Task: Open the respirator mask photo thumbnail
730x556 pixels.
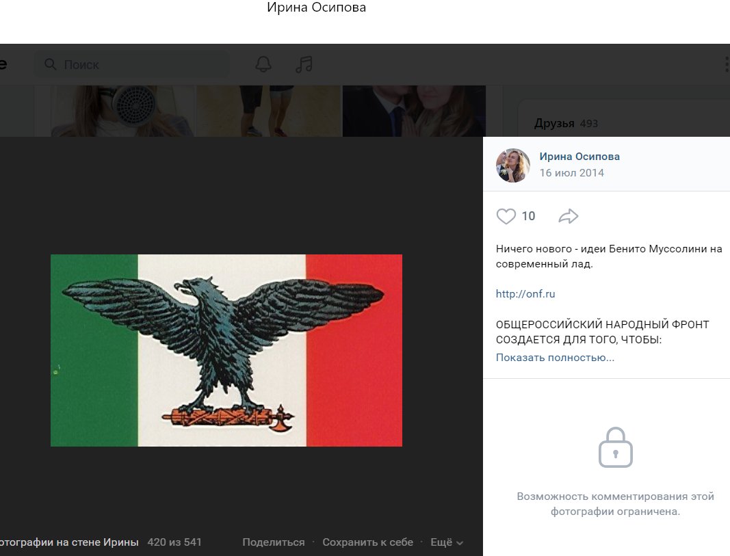Action: tap(122, 111)
